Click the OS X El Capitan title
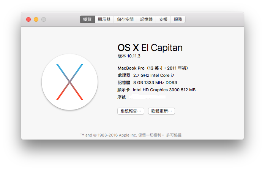 150,48
